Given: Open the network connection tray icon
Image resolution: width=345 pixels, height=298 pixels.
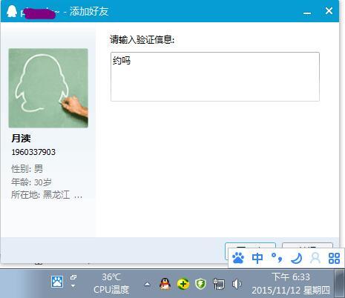Looking at the screenshot, I should [219, 284].
